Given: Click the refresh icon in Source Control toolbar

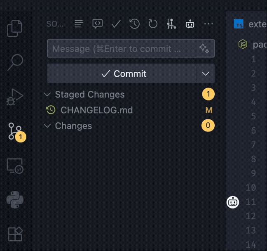Looking at the screenshot, I should click(x=153, y=24).
